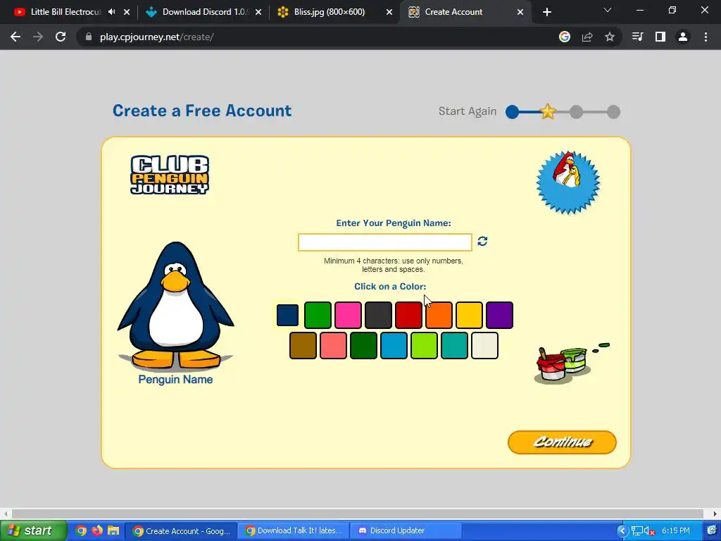Click the star progress step marker

coord(548,112)
